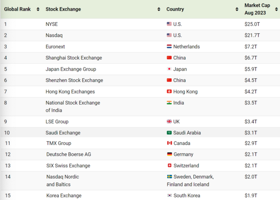Select Korea Exchange text
This screenshot has height=200, width=280.
(64, 195)
